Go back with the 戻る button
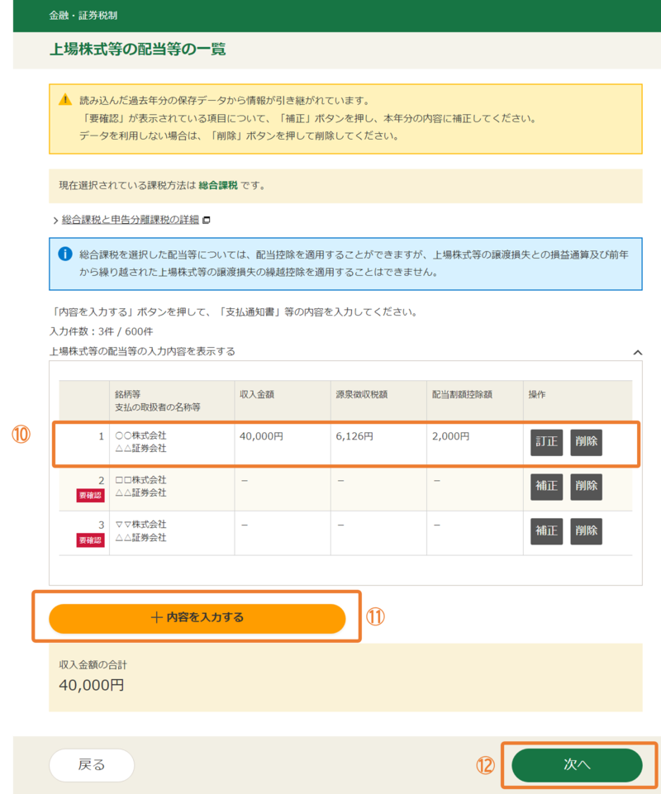 (92, 765)
